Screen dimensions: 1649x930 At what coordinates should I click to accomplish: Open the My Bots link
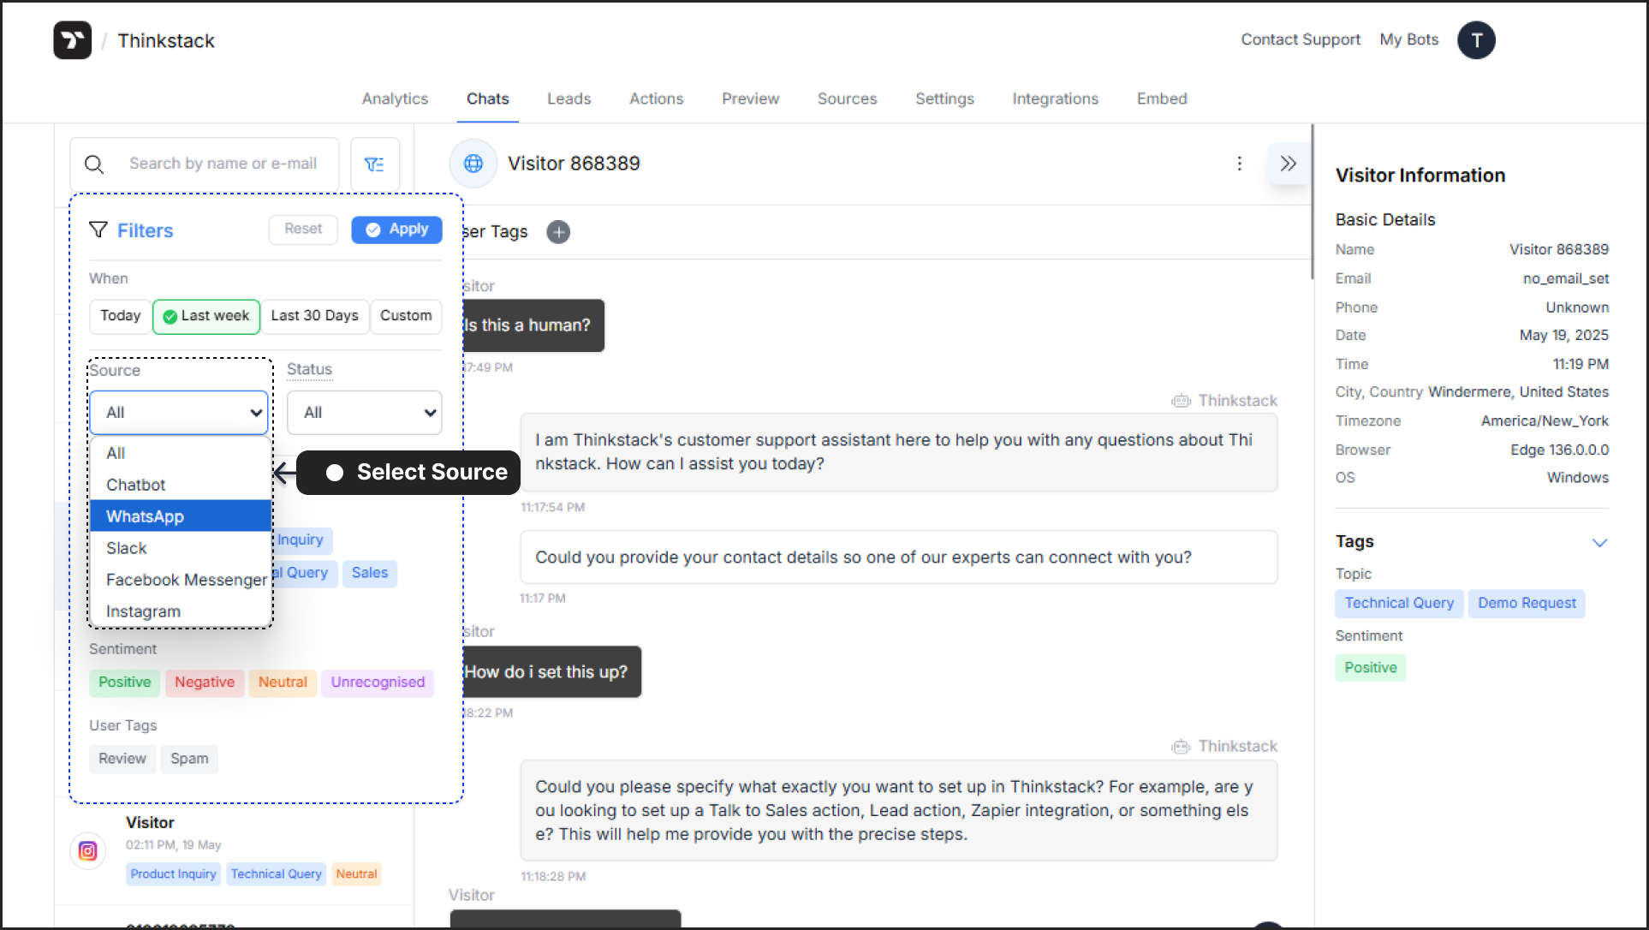pyautogui.click(x=1409, y=39)
